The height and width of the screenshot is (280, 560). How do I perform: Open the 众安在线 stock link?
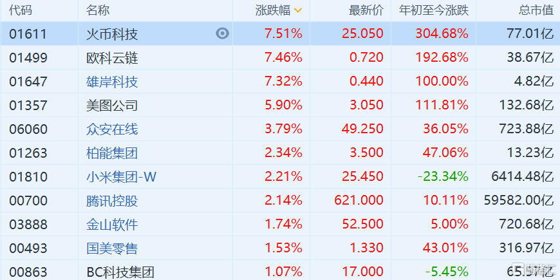click(x=112, y=129)
